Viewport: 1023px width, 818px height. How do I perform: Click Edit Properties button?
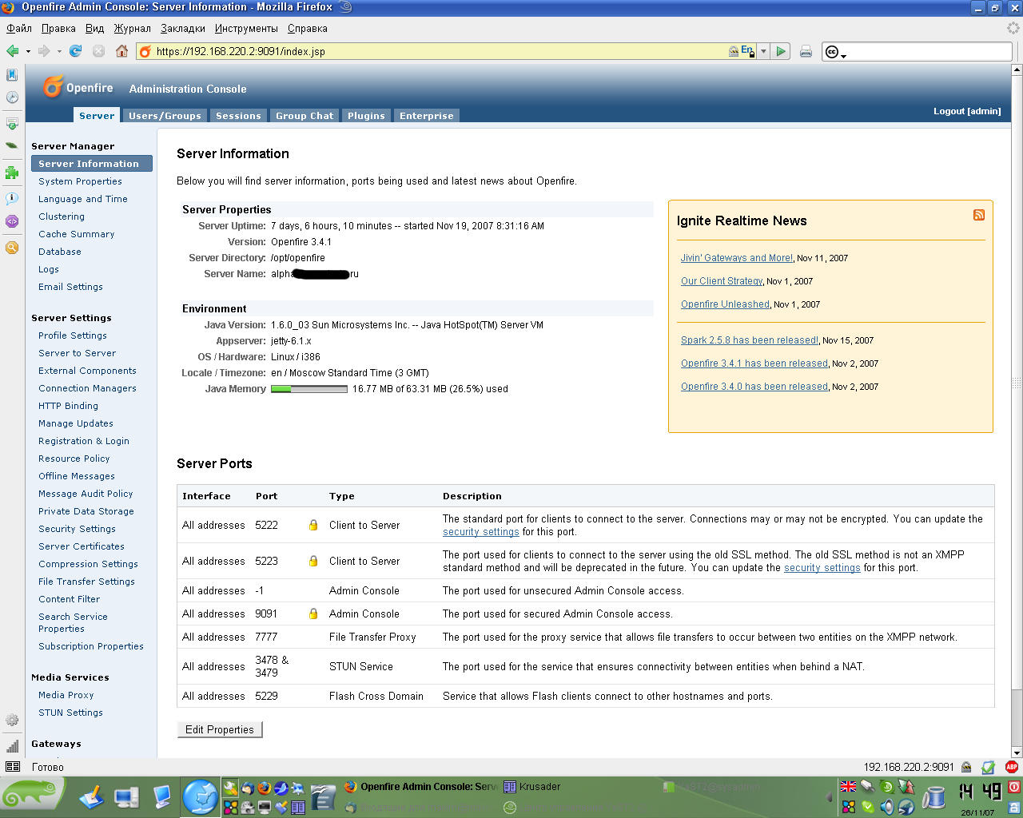pyautogui.click(x=219, y=729)
